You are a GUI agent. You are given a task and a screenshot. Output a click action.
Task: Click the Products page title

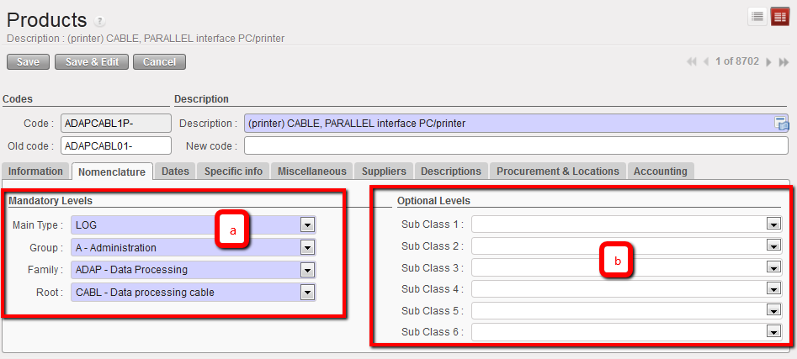click(47, 20)
